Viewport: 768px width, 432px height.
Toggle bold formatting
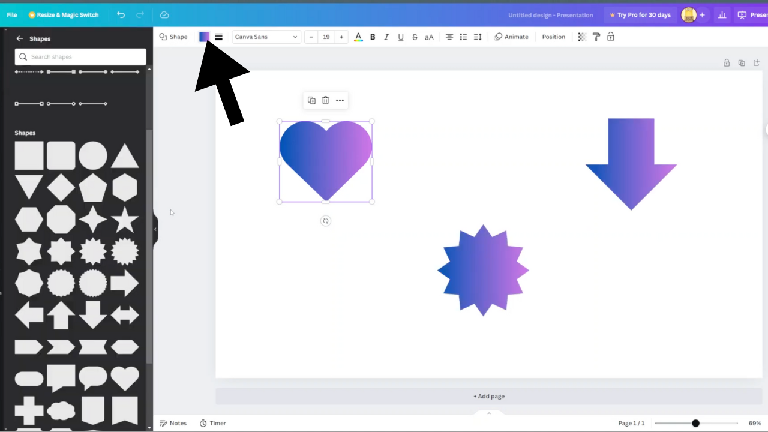click(373, 37)
